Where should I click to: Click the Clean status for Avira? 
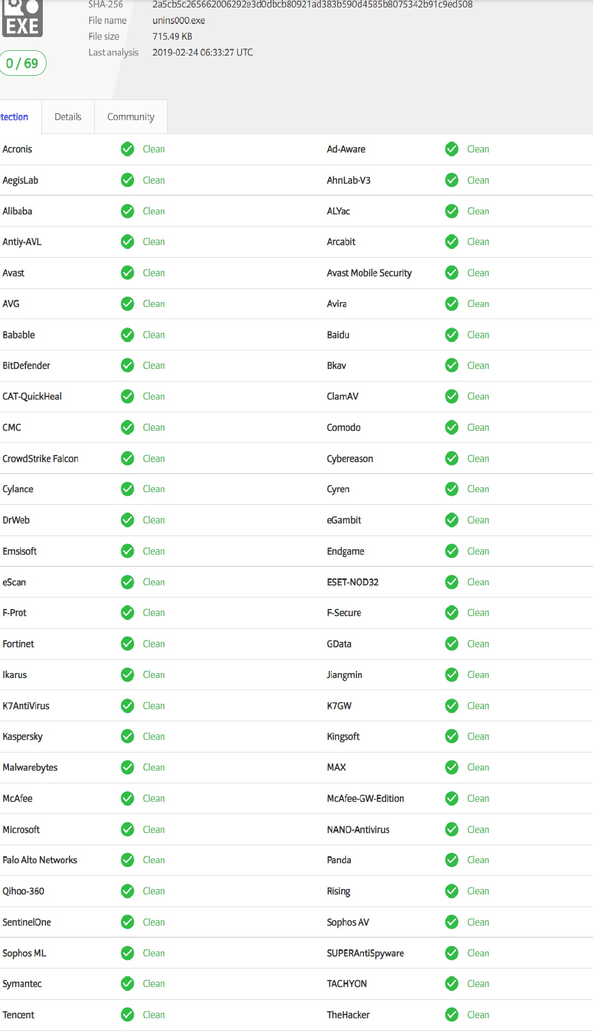coord(478,304)
